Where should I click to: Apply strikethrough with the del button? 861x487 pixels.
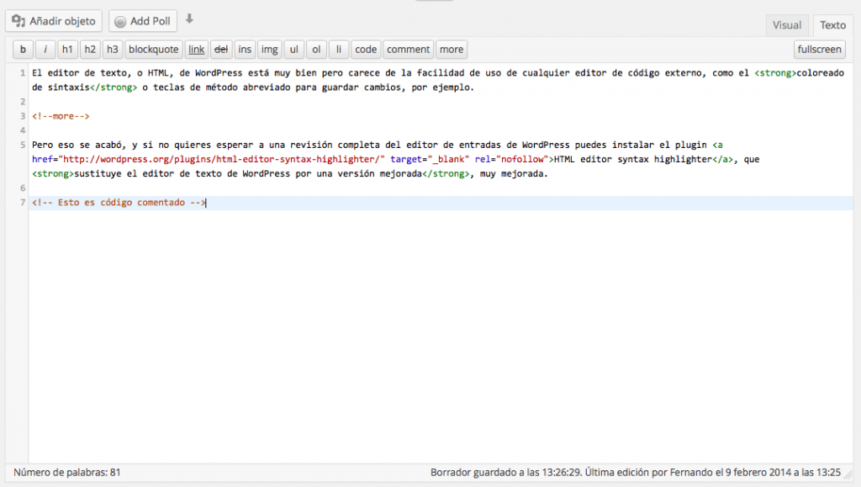click(x=221, y=49)
